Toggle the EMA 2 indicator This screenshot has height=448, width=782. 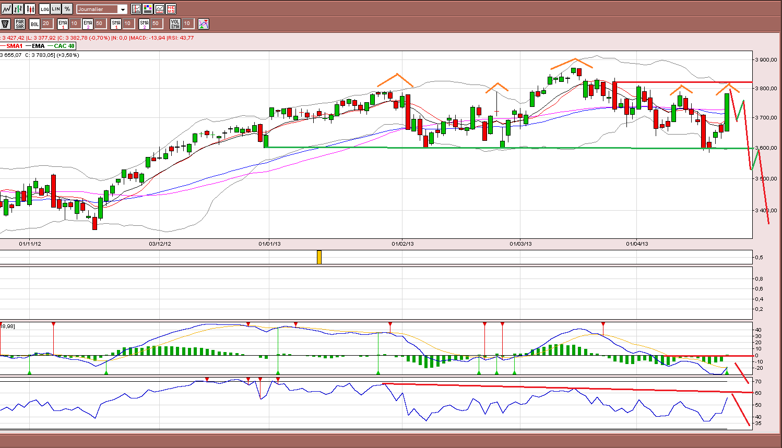tap(88, 24)
